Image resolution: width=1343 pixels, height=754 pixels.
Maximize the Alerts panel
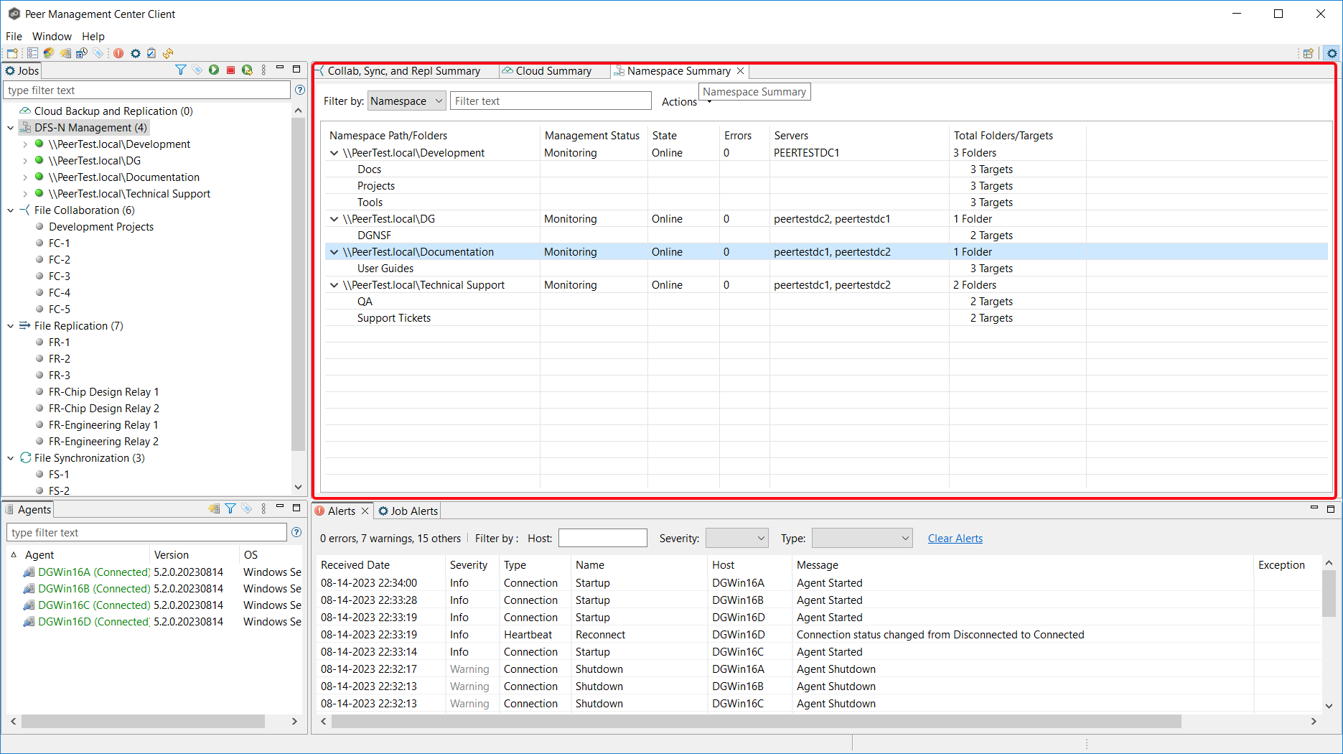(1330, 508)
